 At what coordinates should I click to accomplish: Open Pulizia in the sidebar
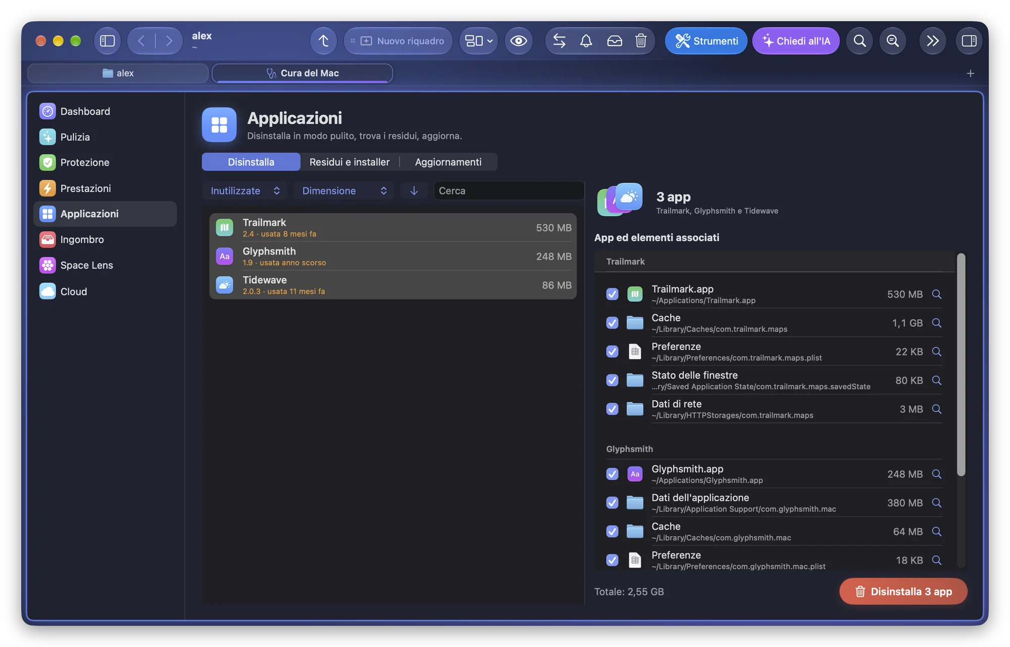tap(105, 137)
